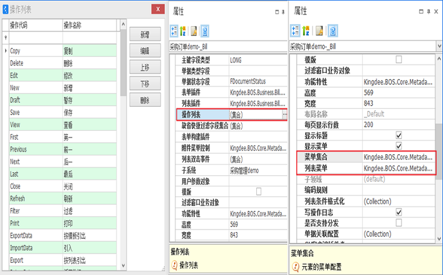Click the 操作名称 column header
This screenshot has width=443, height=275.
click(89, 25)
